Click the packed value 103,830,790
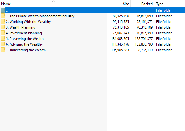Viewport: 185px width, 131px height. (144, 44)
